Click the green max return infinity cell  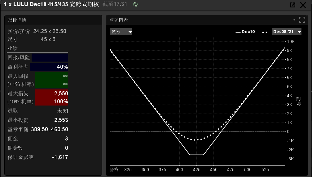pyautogui.click(x=52, y=80)
